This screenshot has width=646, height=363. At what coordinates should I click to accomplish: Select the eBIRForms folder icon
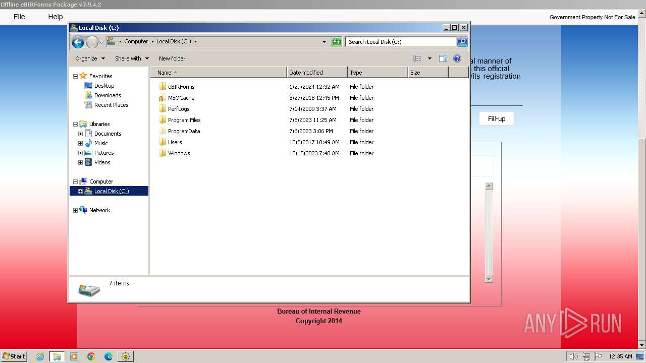pyautogui.click(x=163, y=87)
